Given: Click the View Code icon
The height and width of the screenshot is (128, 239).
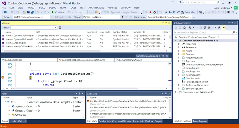Looking at the screenshot, I should (x=215, y=28).
